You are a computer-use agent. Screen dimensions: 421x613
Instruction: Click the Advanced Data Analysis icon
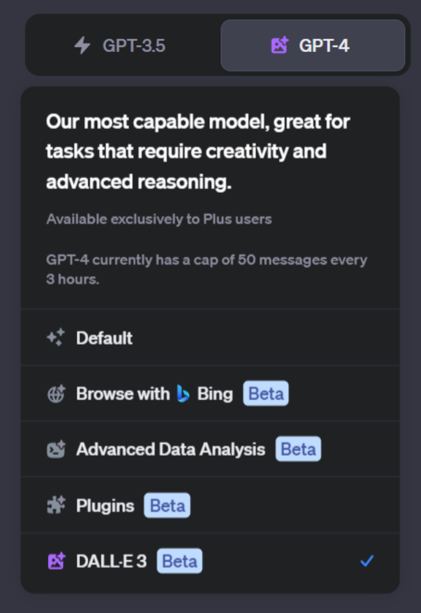point(56,449)
